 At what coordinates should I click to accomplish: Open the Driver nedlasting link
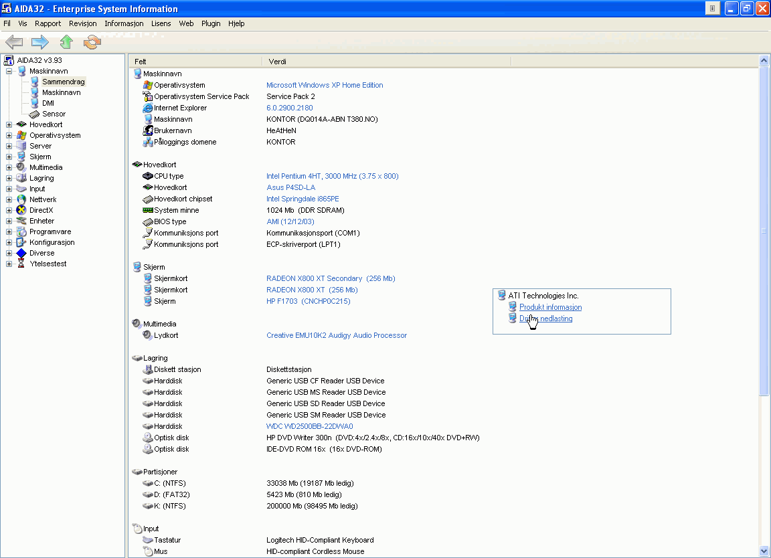[x=546, y=318]
